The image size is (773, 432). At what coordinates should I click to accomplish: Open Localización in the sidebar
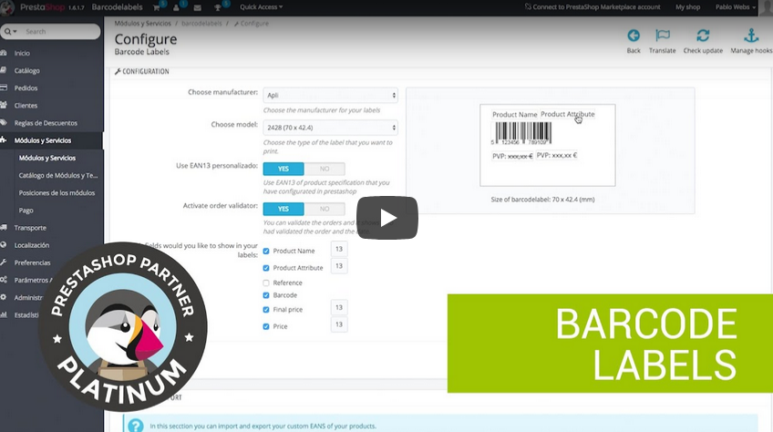(32, 245)
